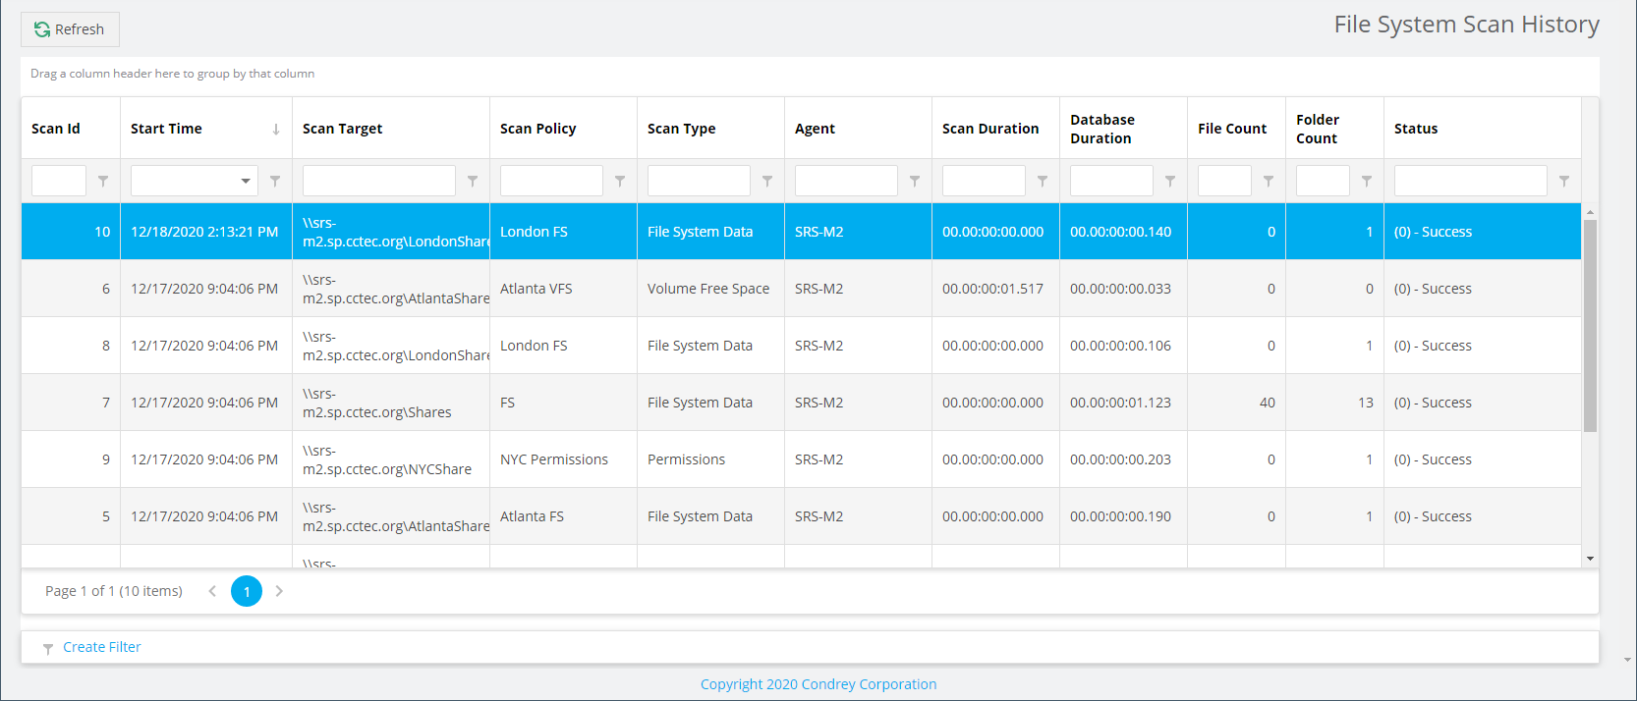Expand the Start Time filter date dropdown

pos(246,181)
